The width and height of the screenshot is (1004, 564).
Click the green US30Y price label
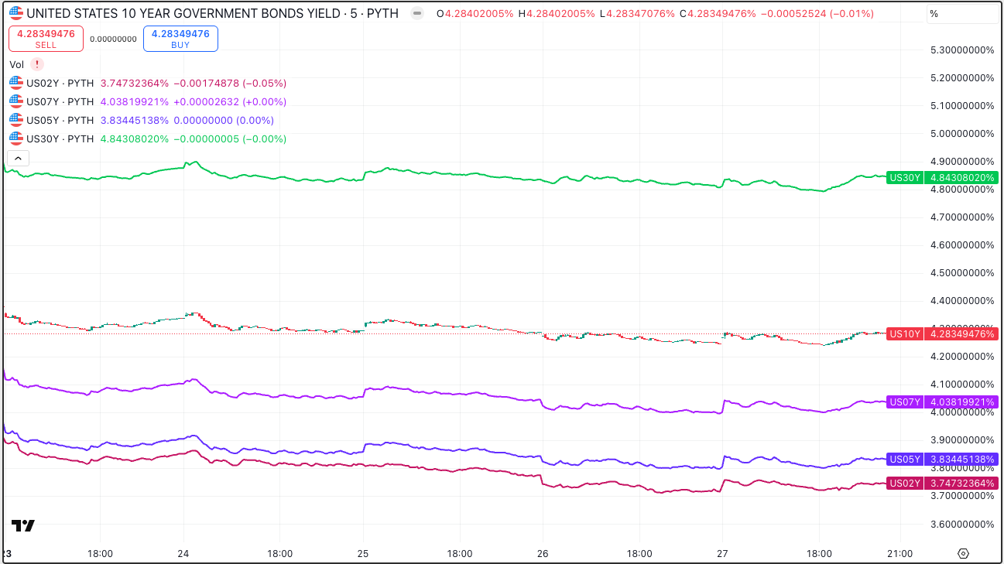pyautogui.click(x=943, y=177)
